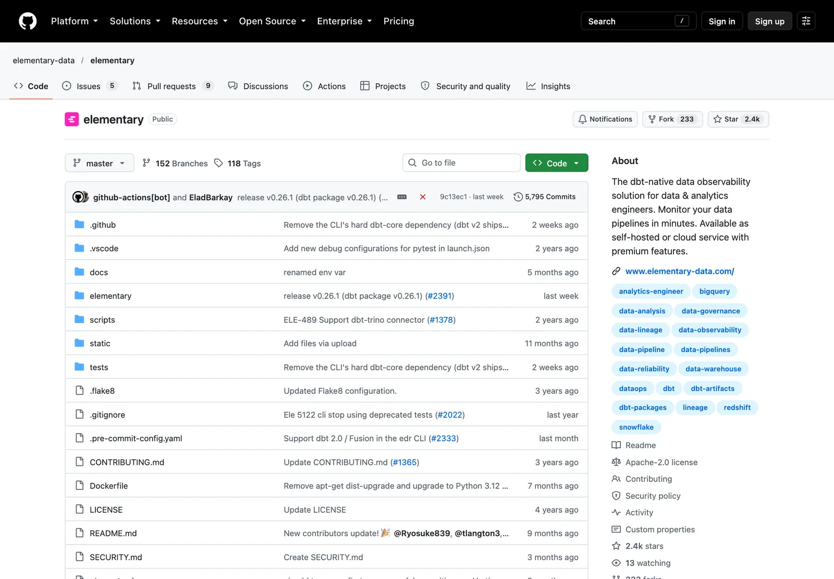Image resolution: width=834 pixels, height=579 pixels.
Task: Click the elementary repository avatar logo
Action: click(x=72, y=119)
